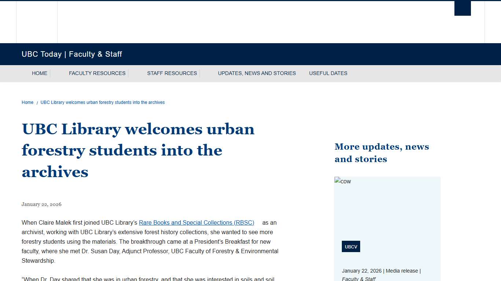This screenshot has height=281, width=501.
Task: Open the HOME navigation menu item
Action: (x=40, y=73)
